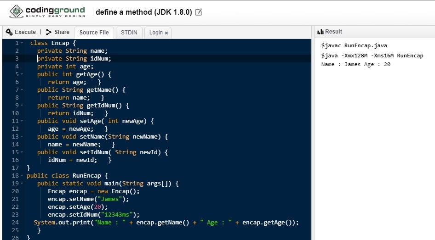This screenshot has height=240, width=435.
Task: Click 'name = newName;' code text
Action: (x=74, y=145)
